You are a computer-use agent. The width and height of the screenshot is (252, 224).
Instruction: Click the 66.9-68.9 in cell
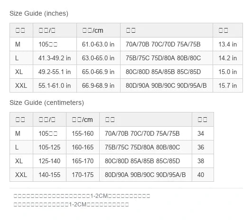point(98,85)
